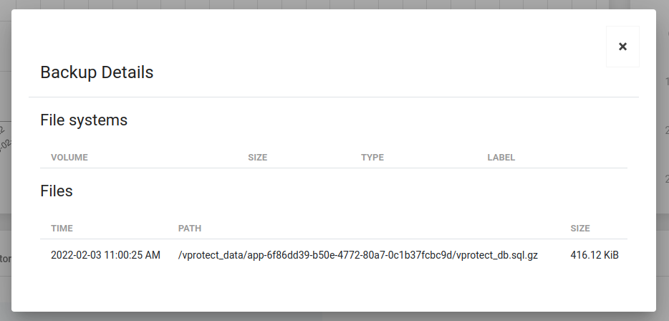This screenshot has width=669, height=321.
Task: Close the Backup Details dialog
Action: (x=622, y=47)
